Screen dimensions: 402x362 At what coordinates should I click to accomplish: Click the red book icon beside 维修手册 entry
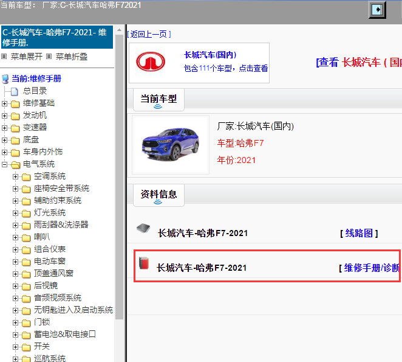click(144, 263)
